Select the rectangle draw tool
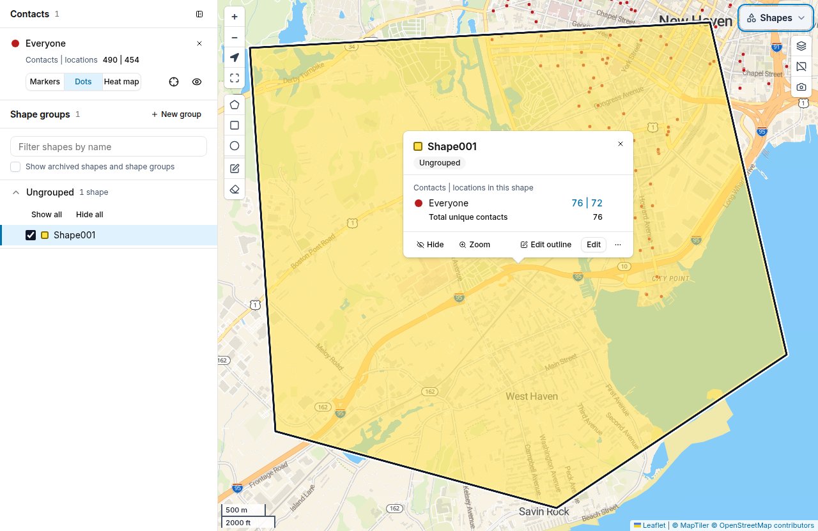This screenshot has width=818, height=531. [x=235, y=125]
